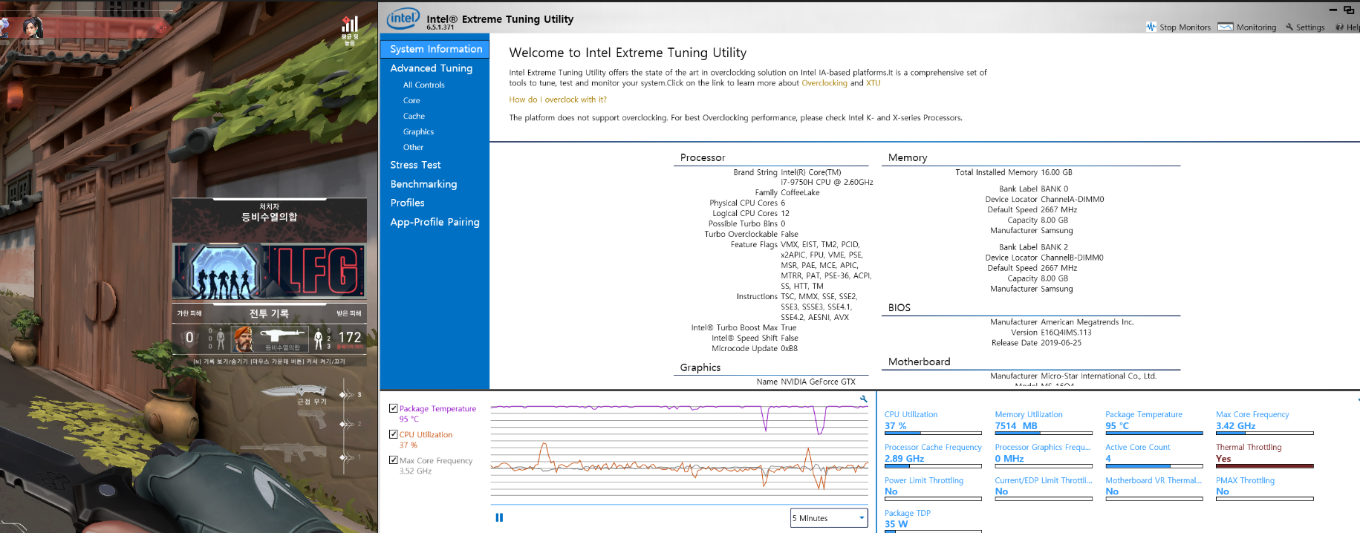Open the 5 Minutes time range dropdown
Screen dimensions: 1360x533
point(829,518)
